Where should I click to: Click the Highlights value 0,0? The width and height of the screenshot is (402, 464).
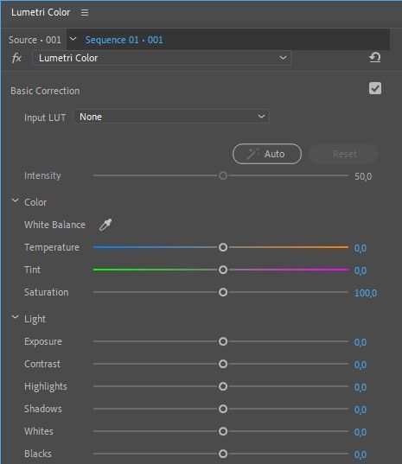(361, 387)
